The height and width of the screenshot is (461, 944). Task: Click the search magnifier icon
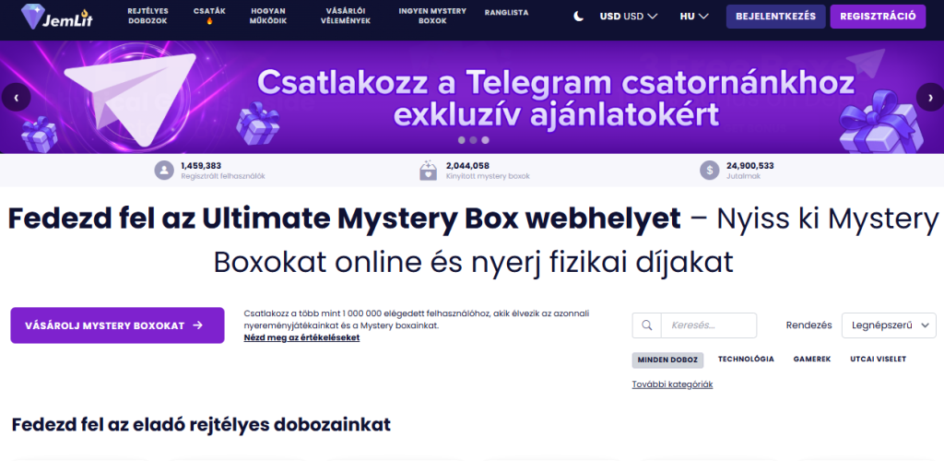pyautogui.click(x=646, y=325)
